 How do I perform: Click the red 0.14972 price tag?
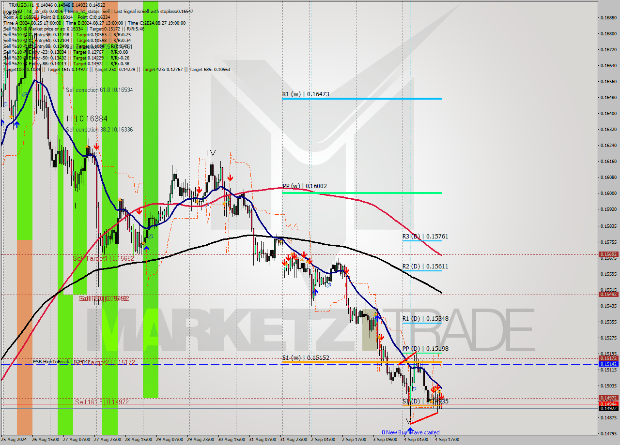coord(608,398)
